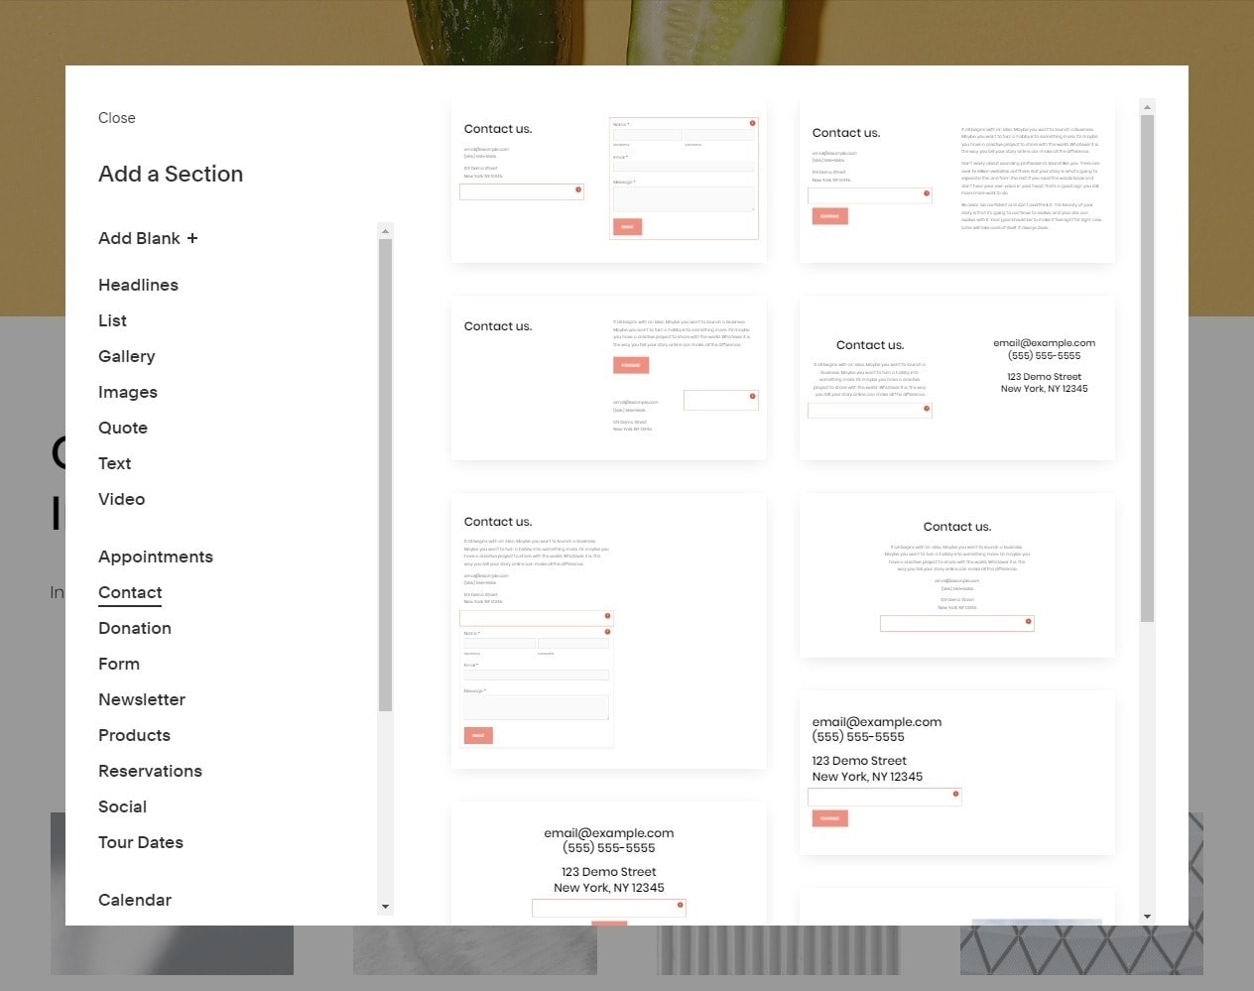Select the Quote section category
This screenshot has width=1254, height=991.
coord(123,428)
